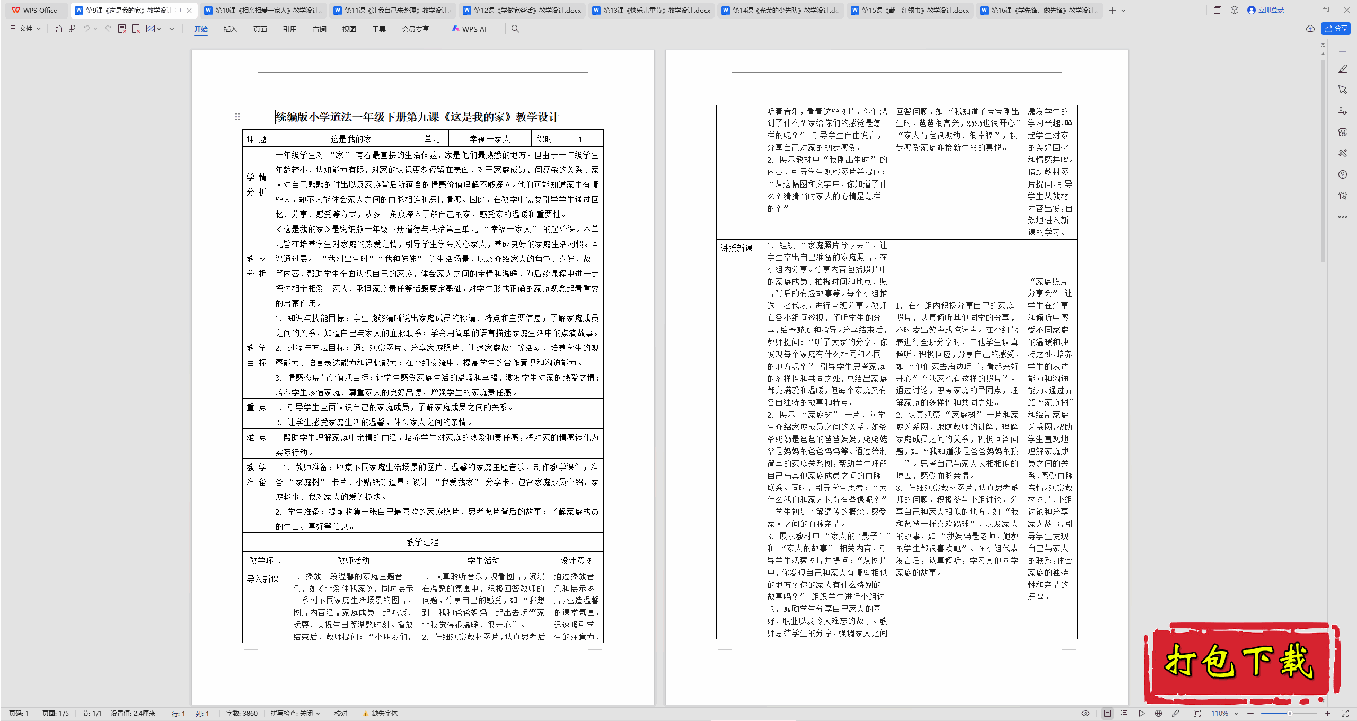Add a new tab with plus icon
This screenshot has width=1357, height=721.
[1112, 11]
